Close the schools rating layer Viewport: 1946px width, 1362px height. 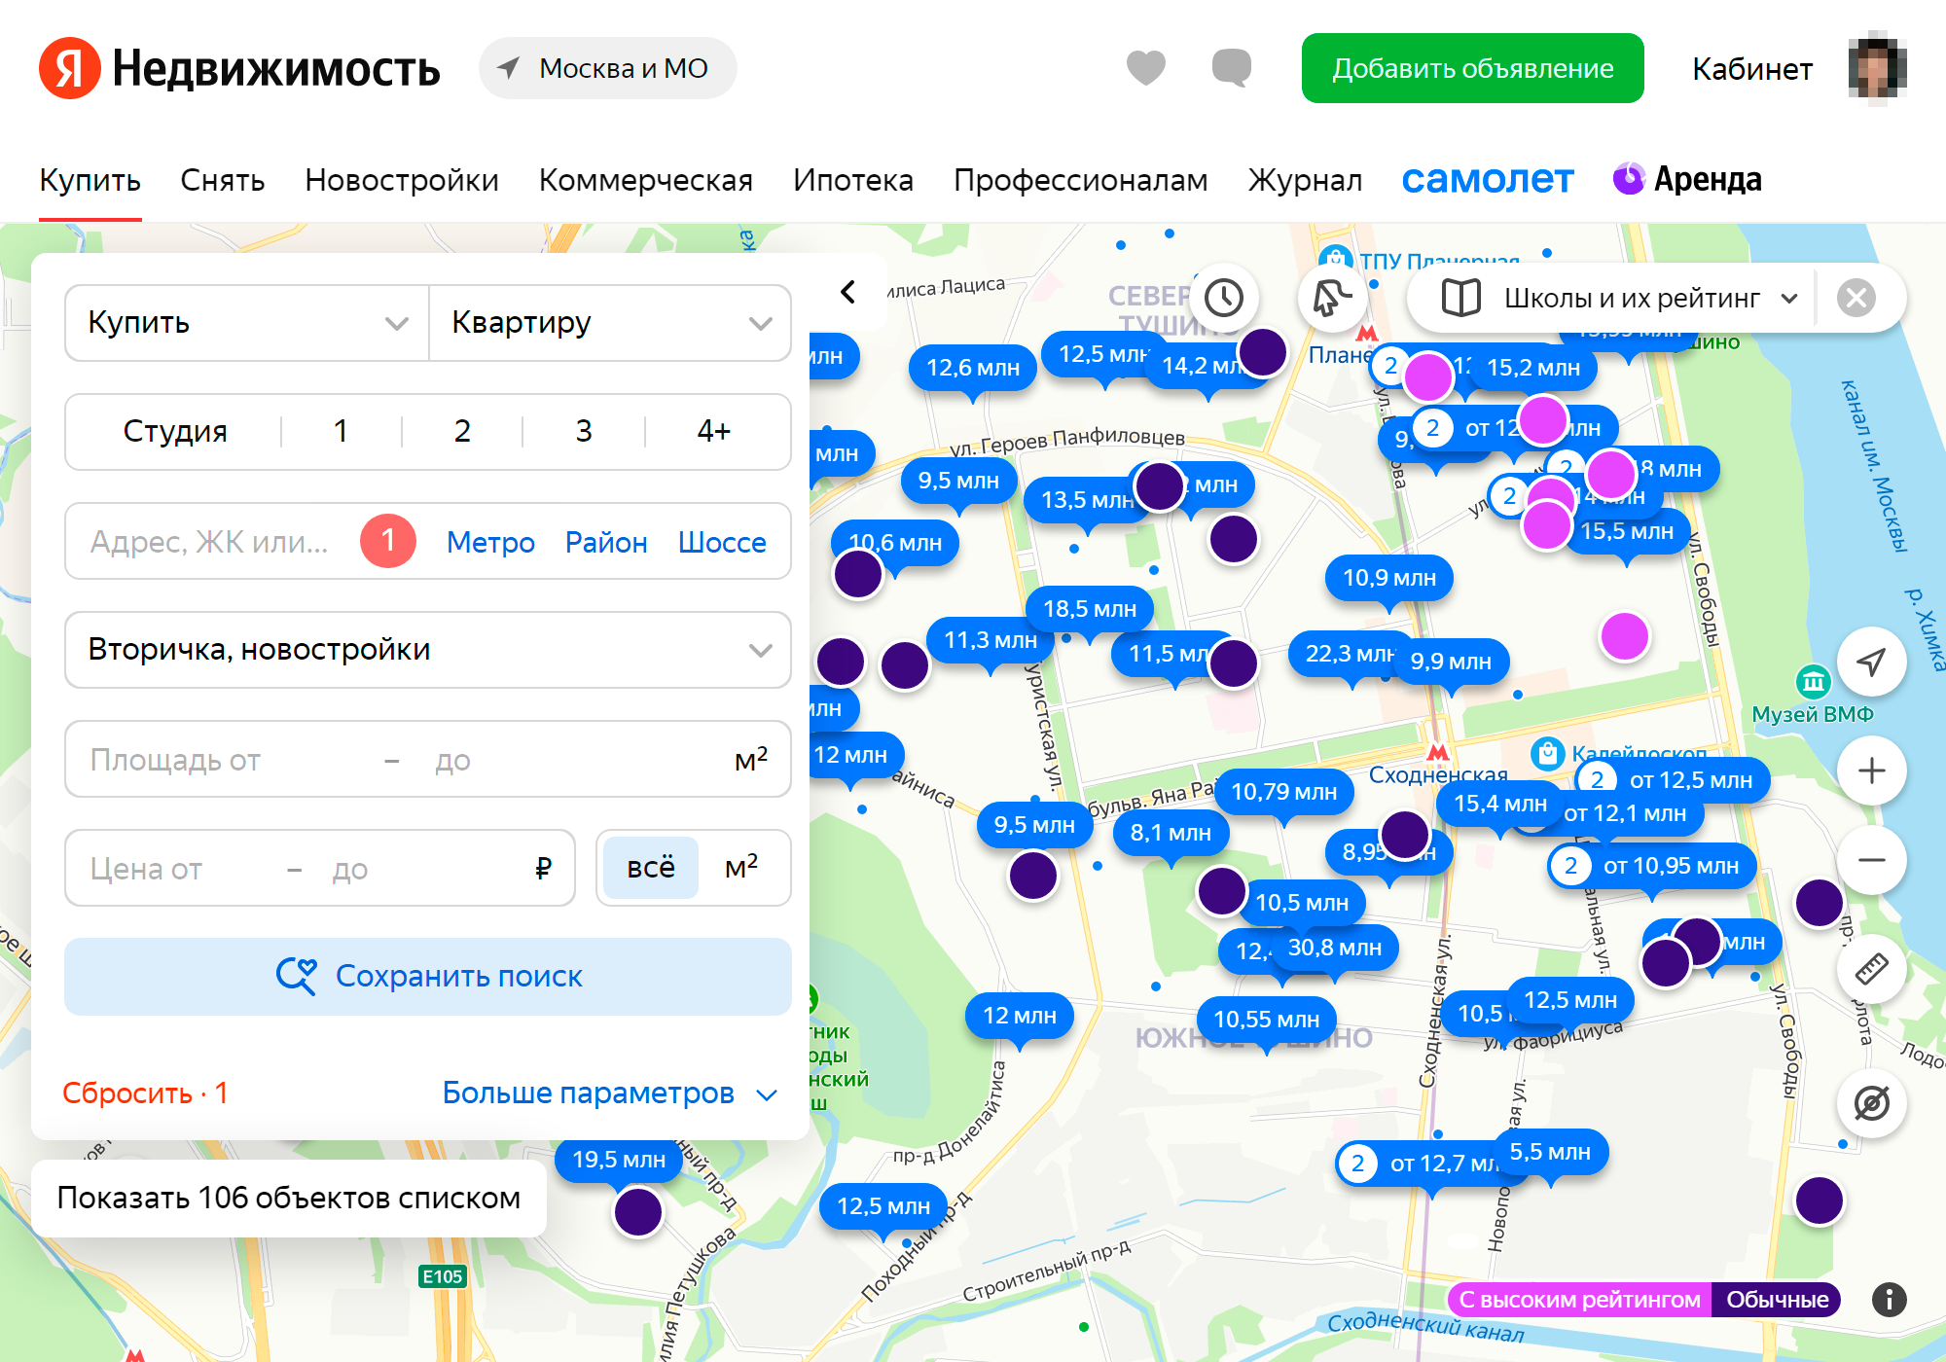pyautogui.click(x=1856, y=298)
